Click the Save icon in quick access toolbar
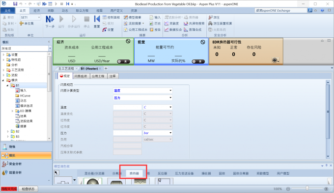Image resolution: width=334 pixels, height=193 pixels. 15,4
